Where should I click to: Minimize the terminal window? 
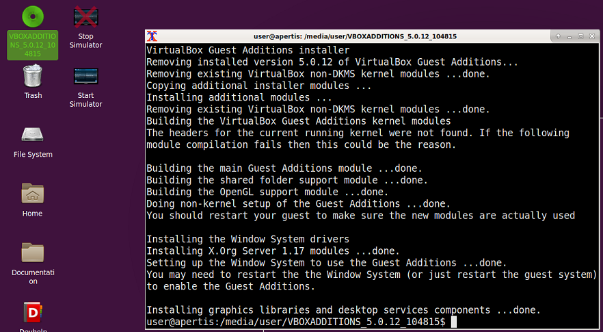tap(569, 36)
